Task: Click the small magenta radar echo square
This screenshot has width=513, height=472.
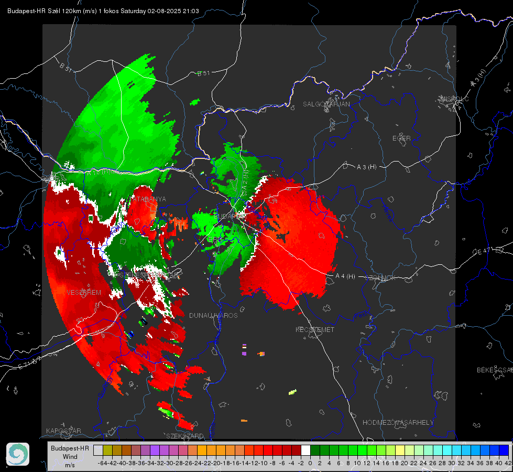Action: (244, 353)
